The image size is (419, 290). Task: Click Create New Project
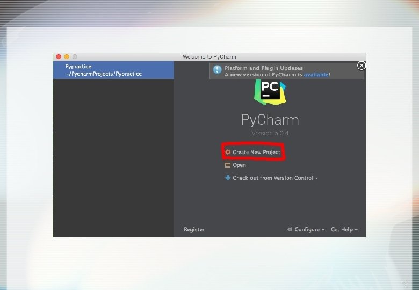pos(256,152)
